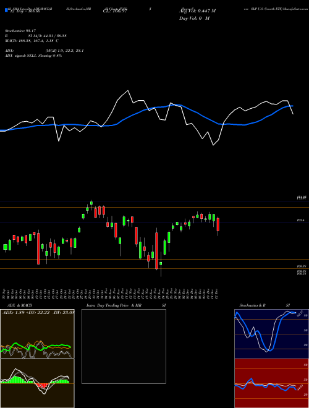Screen dimensions: 309x408
Task: Click the 'ADX: 1.89 +DY: 22.22 -DY: 23.08' readout
Action: click(x=38, y=312)
